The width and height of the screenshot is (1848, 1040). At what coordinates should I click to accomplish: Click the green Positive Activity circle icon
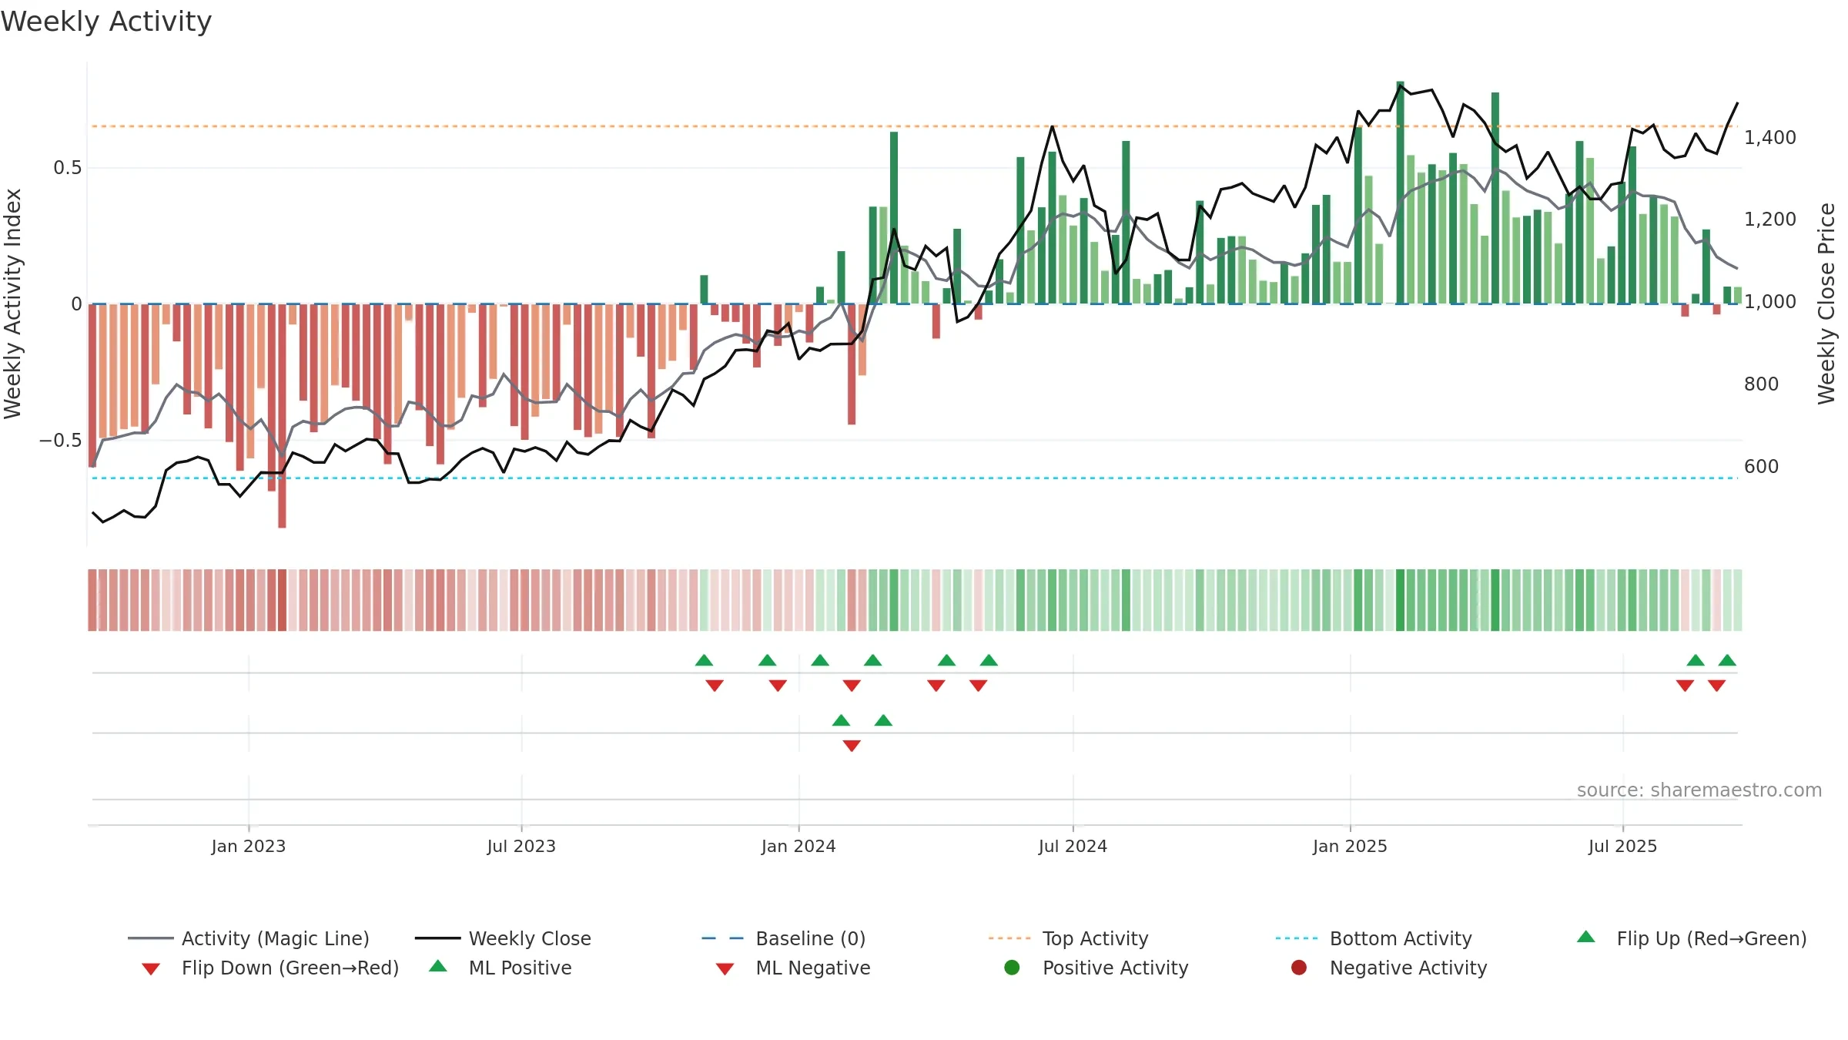tap(1012, 968)
